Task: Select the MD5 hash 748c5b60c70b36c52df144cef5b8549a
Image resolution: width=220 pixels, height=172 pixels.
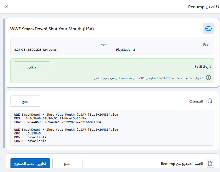Action: coord(56,118)
